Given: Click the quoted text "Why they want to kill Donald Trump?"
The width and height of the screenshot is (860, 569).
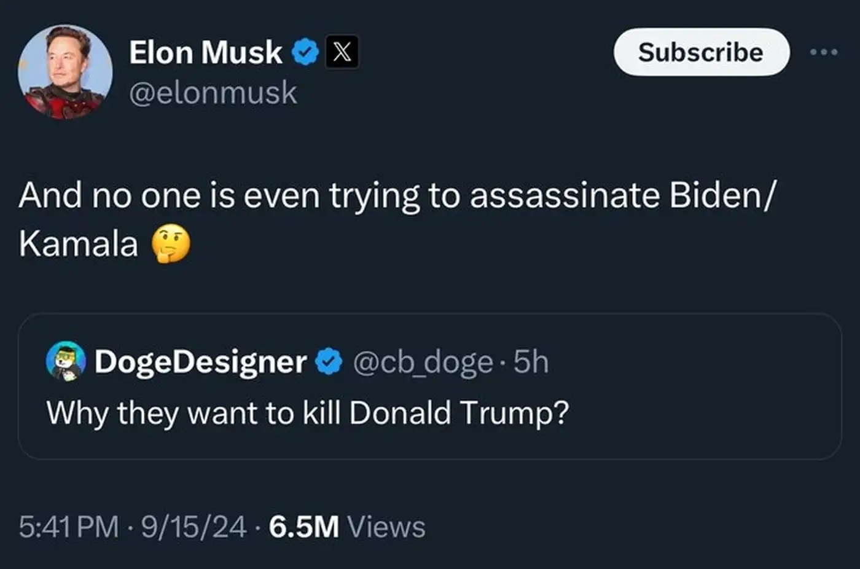Looking at the screenshot, I should (307, 412).
